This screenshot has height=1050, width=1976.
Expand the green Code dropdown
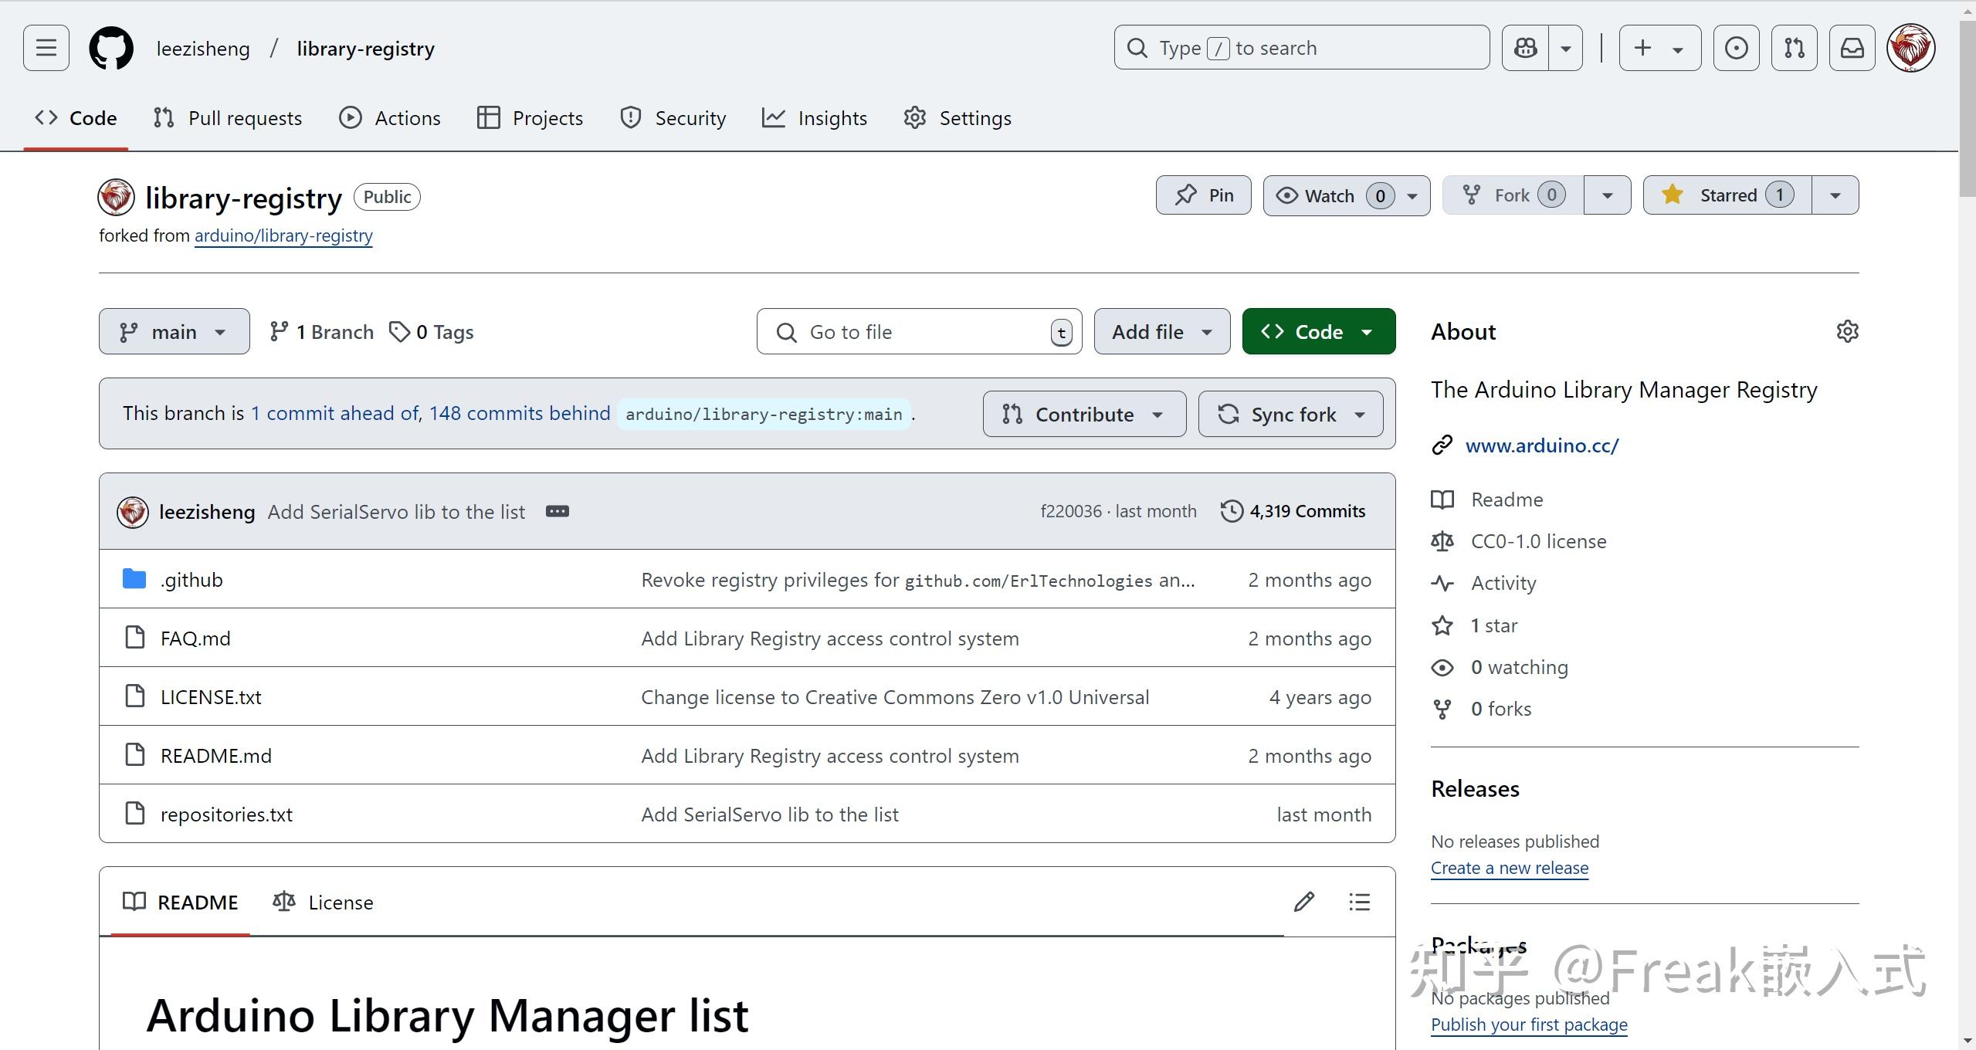(1318, 332)
